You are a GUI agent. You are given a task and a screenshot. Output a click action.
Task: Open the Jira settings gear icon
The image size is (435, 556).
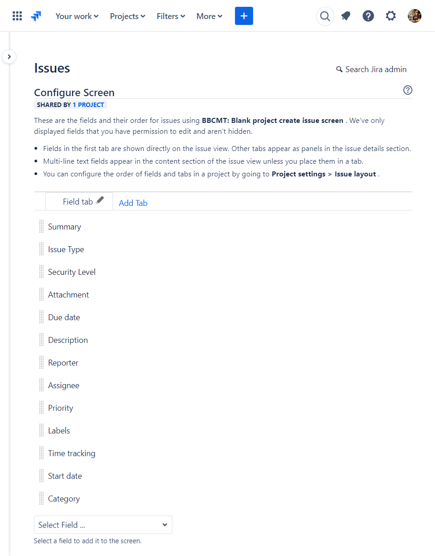click(x=391, y=15)
